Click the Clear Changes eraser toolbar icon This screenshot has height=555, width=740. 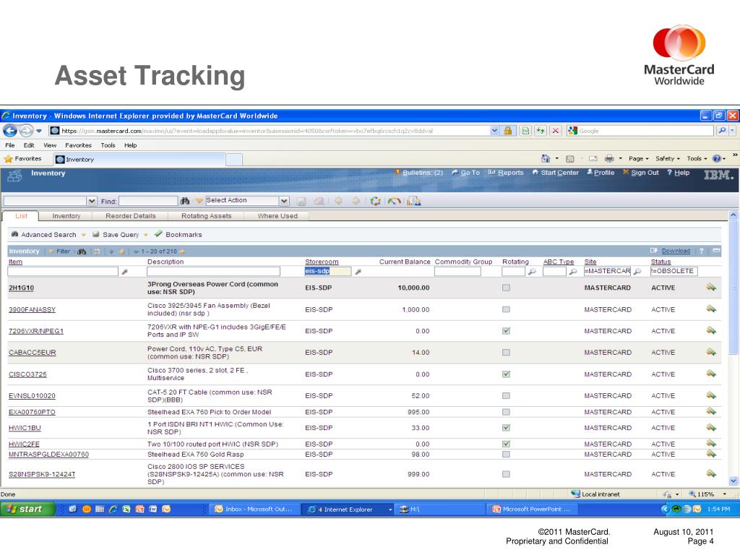[319, 202]
